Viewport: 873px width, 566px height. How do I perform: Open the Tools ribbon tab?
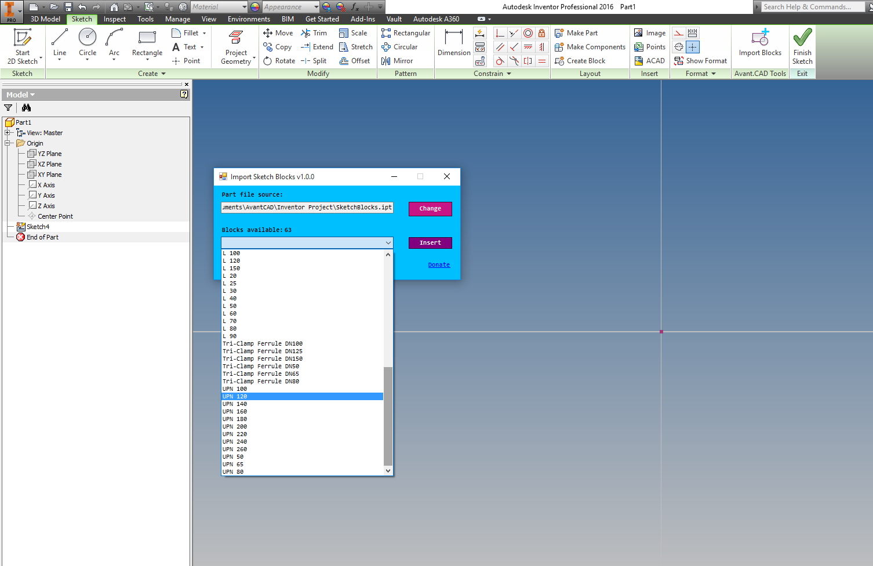pyautogui.click(x=145, y=19)
